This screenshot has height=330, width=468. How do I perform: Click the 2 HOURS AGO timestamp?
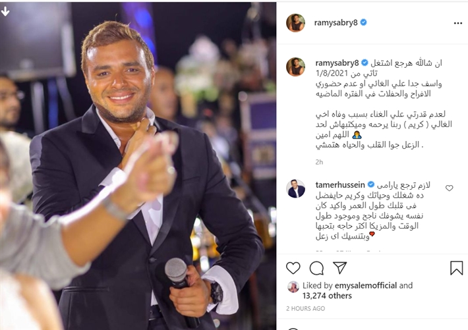point(305,308)
